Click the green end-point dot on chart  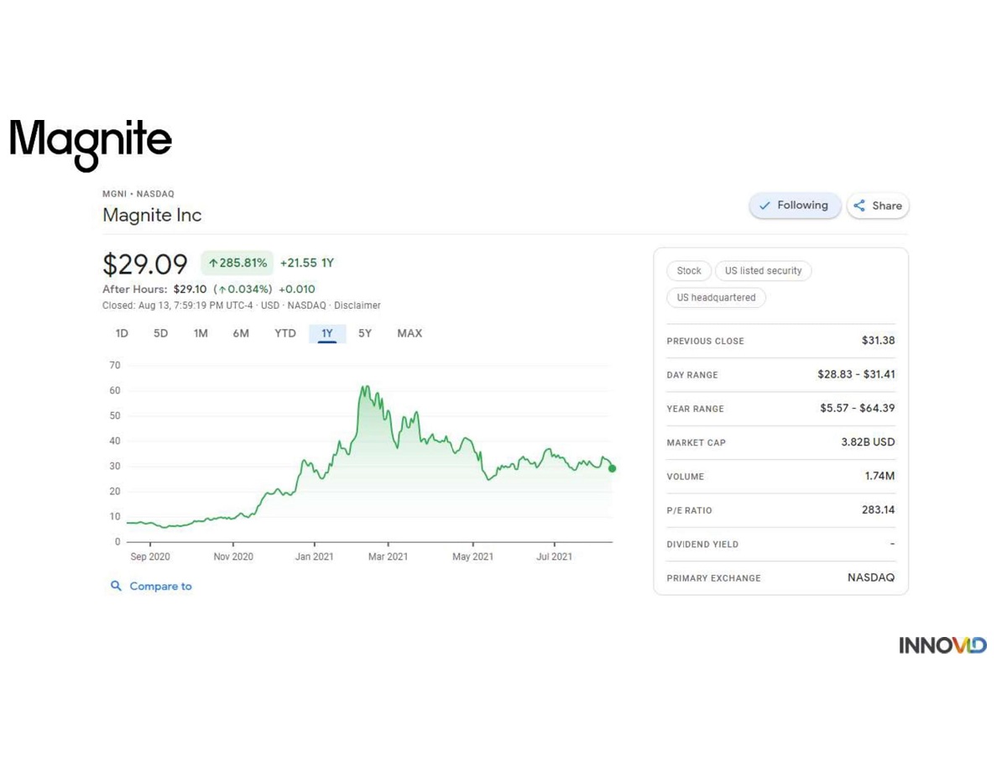(x=612, y=468)
